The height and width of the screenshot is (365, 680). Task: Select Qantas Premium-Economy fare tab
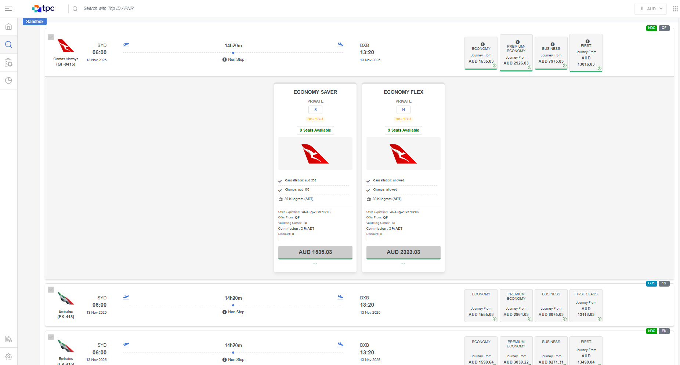pos(516,53)
